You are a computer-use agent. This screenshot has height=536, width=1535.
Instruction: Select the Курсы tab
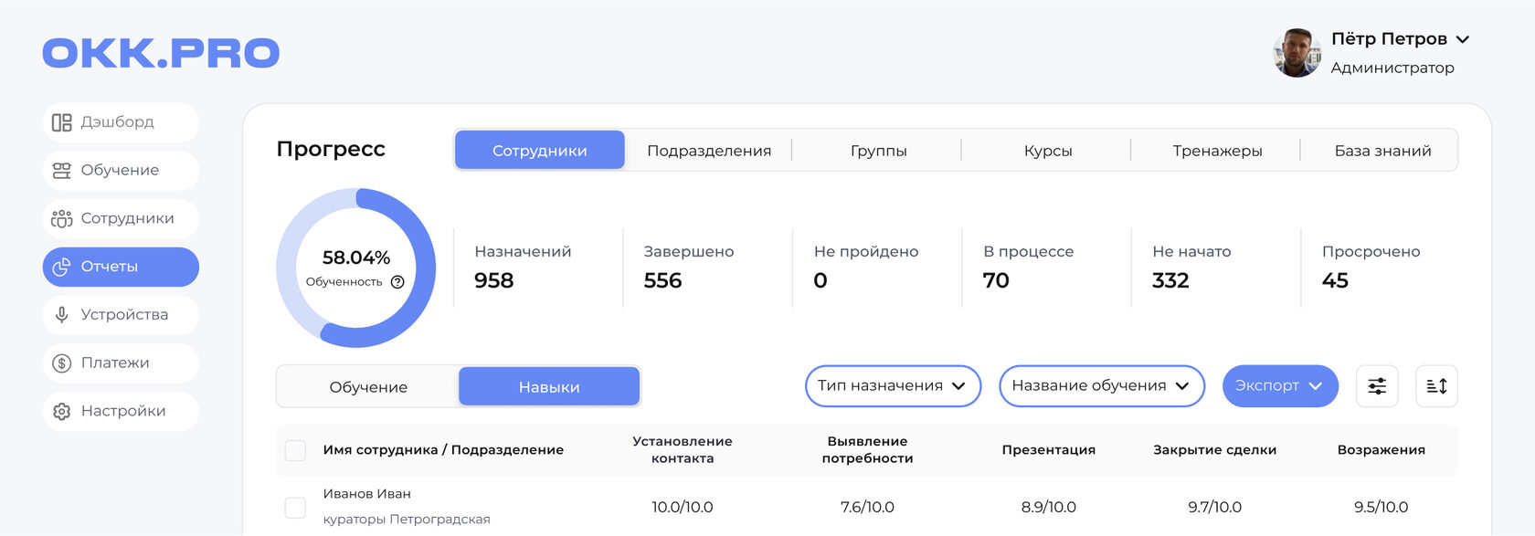(1047, 151)
